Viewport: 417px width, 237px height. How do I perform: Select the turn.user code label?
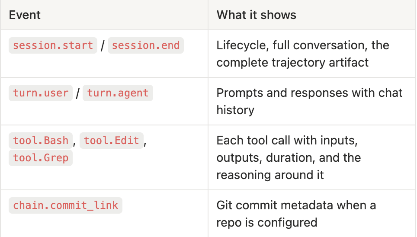tap(41, 93)
